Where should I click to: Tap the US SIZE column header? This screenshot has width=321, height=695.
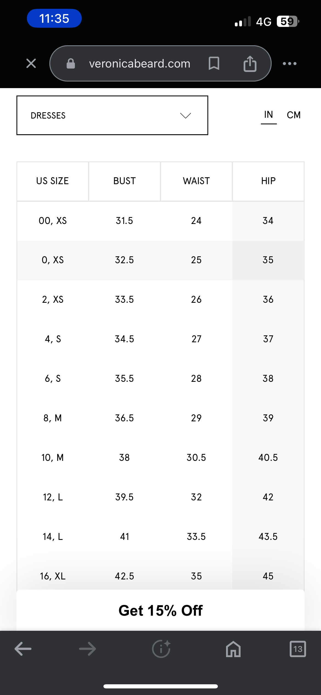53,181
